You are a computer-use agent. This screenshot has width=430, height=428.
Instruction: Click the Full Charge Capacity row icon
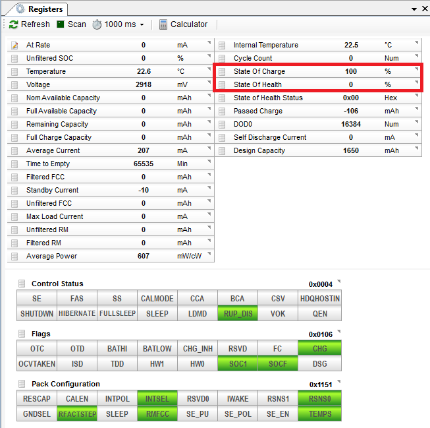pyautogui.click(x=14, y=137)
